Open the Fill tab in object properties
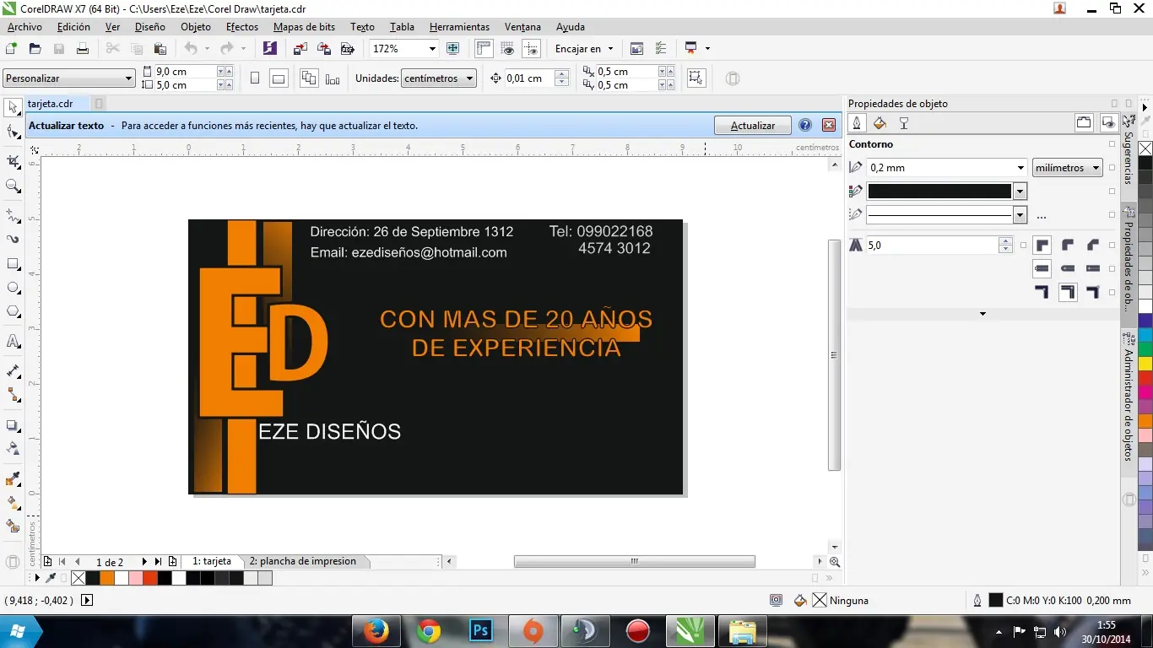Viewport: 1153px width, 648px height. 880,123
